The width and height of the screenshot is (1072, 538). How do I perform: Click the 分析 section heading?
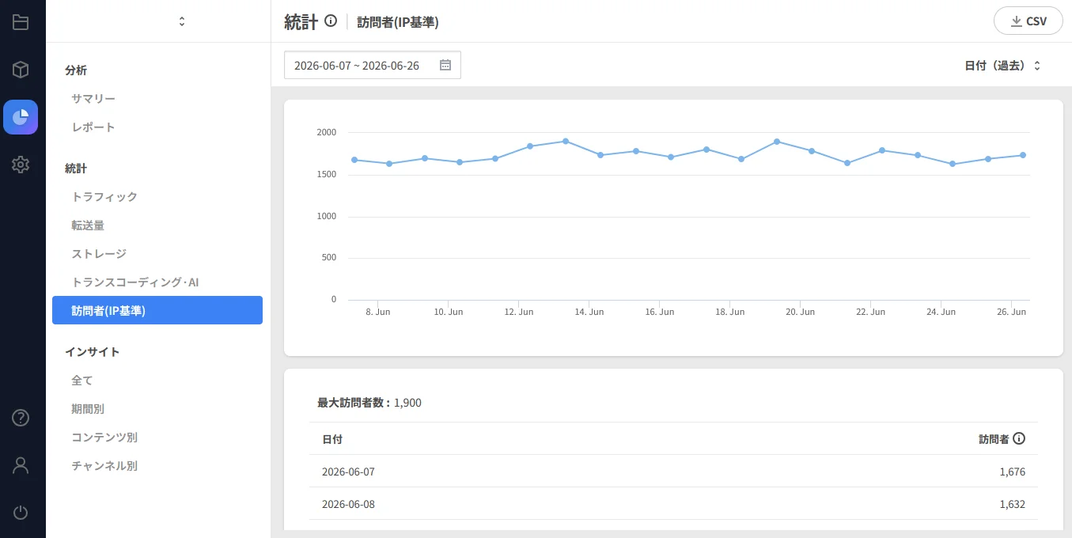[x=76, y=70]
